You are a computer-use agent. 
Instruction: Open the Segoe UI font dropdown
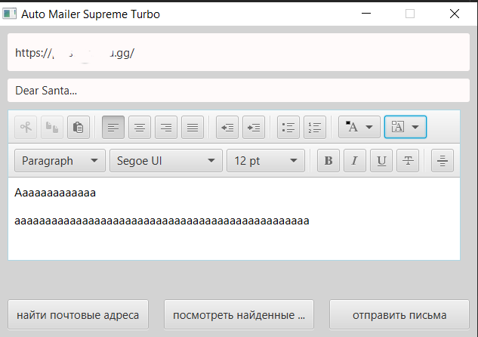(x=166, y=161)
